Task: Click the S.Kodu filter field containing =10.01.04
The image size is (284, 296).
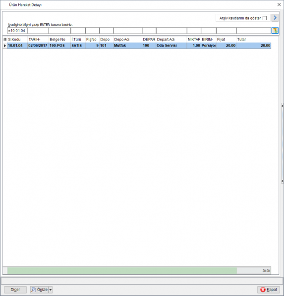Action: (x=17, y=31)
